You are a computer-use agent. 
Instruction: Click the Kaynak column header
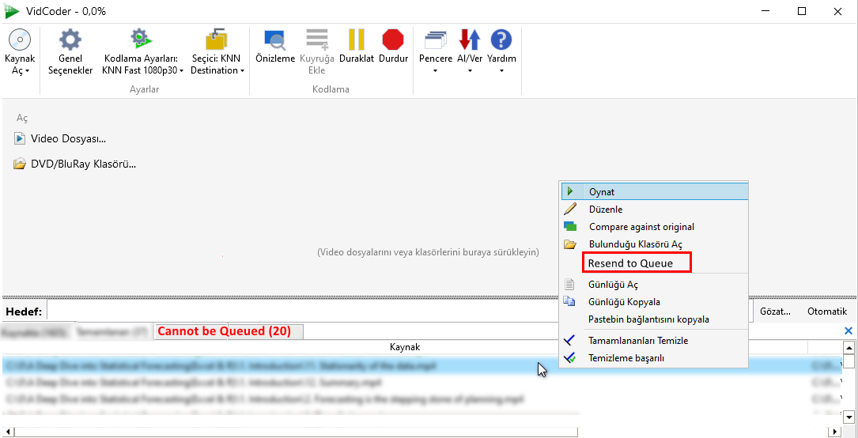coord(405,347)
